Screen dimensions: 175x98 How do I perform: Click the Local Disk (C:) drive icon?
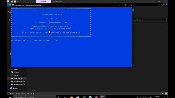(x=12, y=78)
